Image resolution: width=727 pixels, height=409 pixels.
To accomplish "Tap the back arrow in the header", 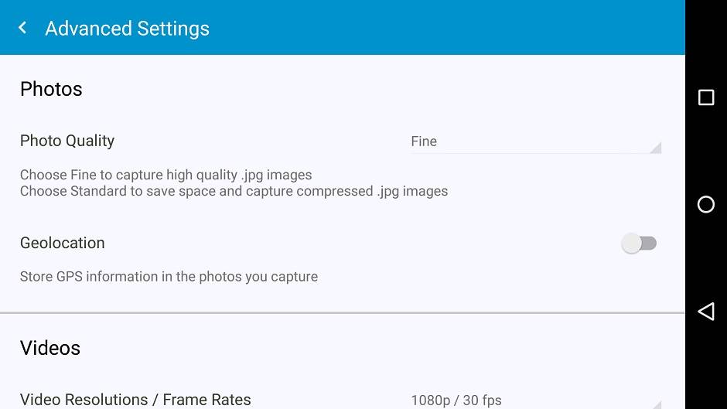I will coord(22,28).
